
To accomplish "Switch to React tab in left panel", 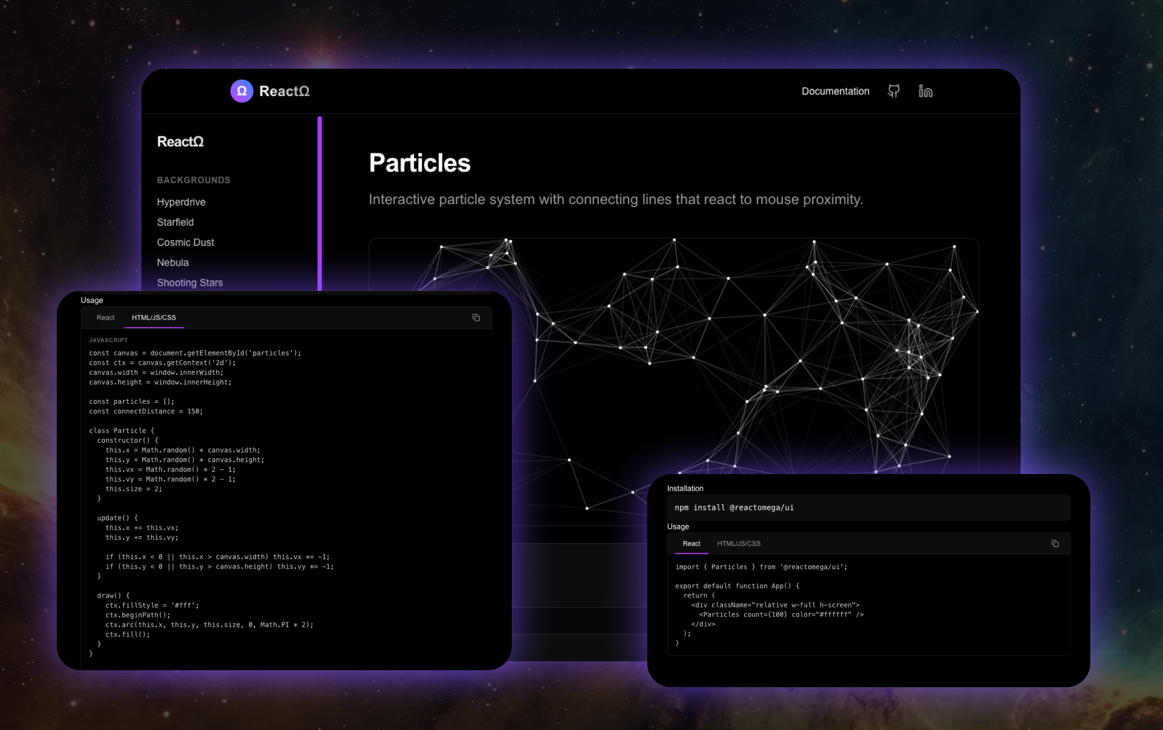I will pyautogui.click(x=106, y=318).
